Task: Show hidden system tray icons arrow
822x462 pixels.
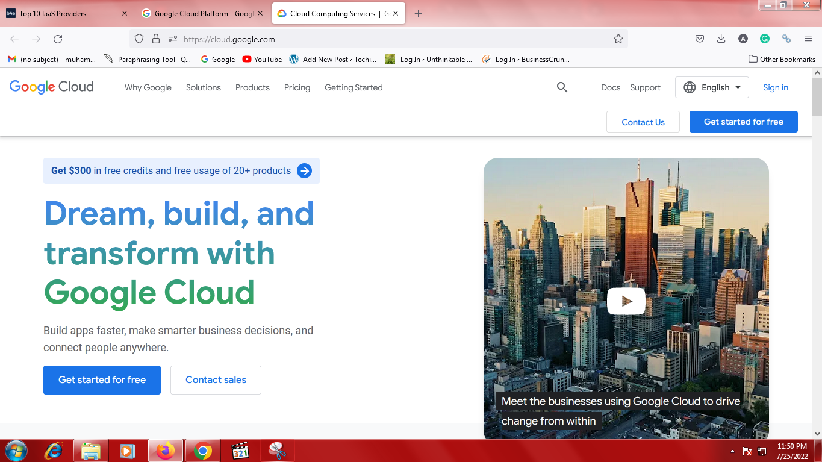Action: pos(733,451)
